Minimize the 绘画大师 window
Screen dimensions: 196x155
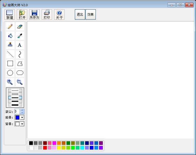(x=172, y=5)
